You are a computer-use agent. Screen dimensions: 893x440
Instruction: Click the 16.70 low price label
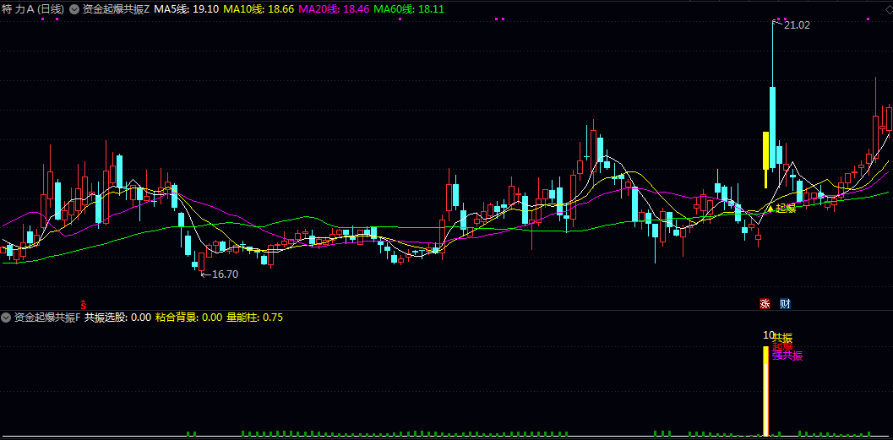coord(225,274)
